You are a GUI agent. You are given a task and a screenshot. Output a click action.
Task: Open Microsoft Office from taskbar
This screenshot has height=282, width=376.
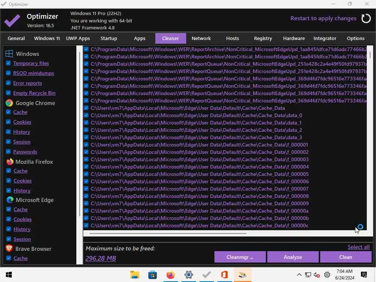(224, 275)
